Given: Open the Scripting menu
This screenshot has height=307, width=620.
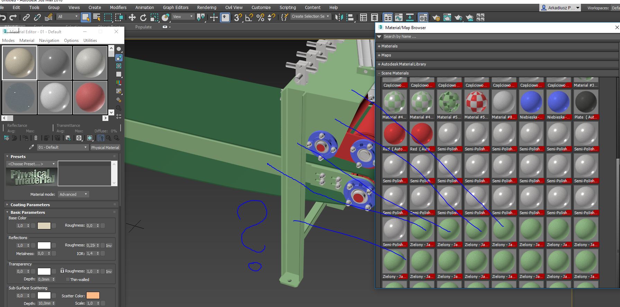Looking at the screenshot, I should tap(288, 7).
